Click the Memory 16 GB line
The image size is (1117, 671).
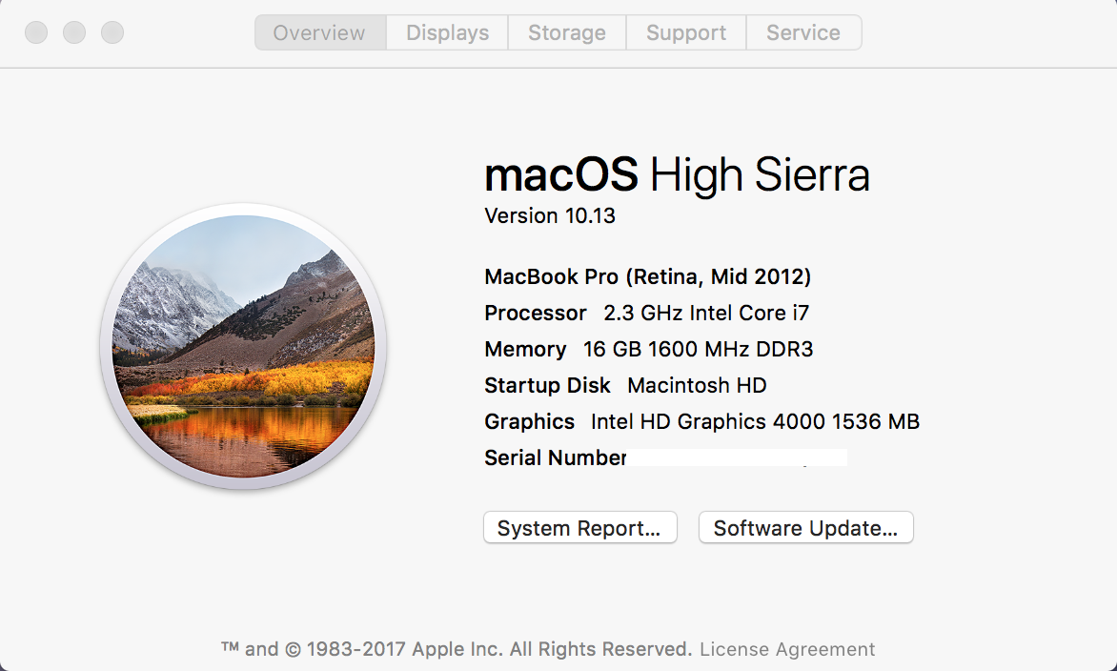pos(648,350)
